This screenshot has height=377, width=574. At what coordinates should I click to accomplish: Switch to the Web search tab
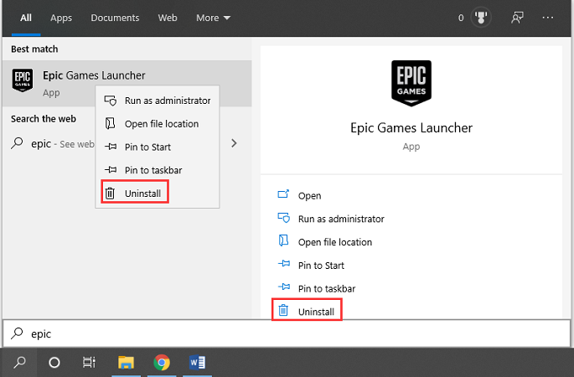(x=168, y=18)
